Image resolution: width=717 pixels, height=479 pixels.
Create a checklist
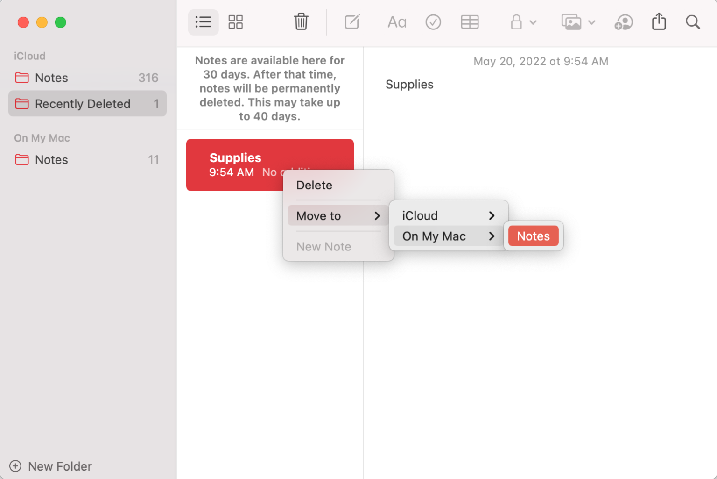click(x=433, y=22)
